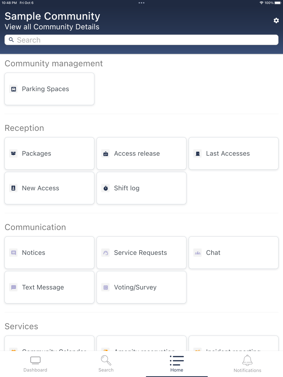This screenshot has height=377, width=283.
Task: Tap the battery status icon
Action: pos(278,3)
